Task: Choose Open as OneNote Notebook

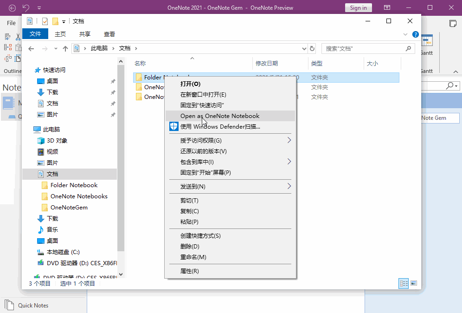Action: point(231,116)
